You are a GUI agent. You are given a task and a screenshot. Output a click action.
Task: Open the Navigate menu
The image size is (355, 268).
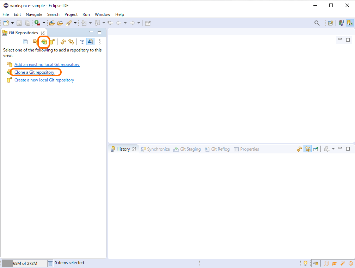click(x=34, y=14)
